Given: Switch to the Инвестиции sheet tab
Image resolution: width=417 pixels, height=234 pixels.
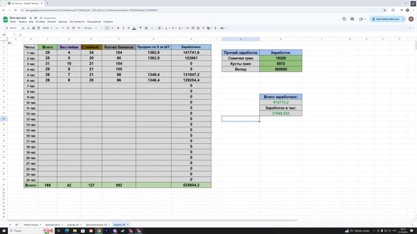Looking at the screenshot, I should coord(31,225).
